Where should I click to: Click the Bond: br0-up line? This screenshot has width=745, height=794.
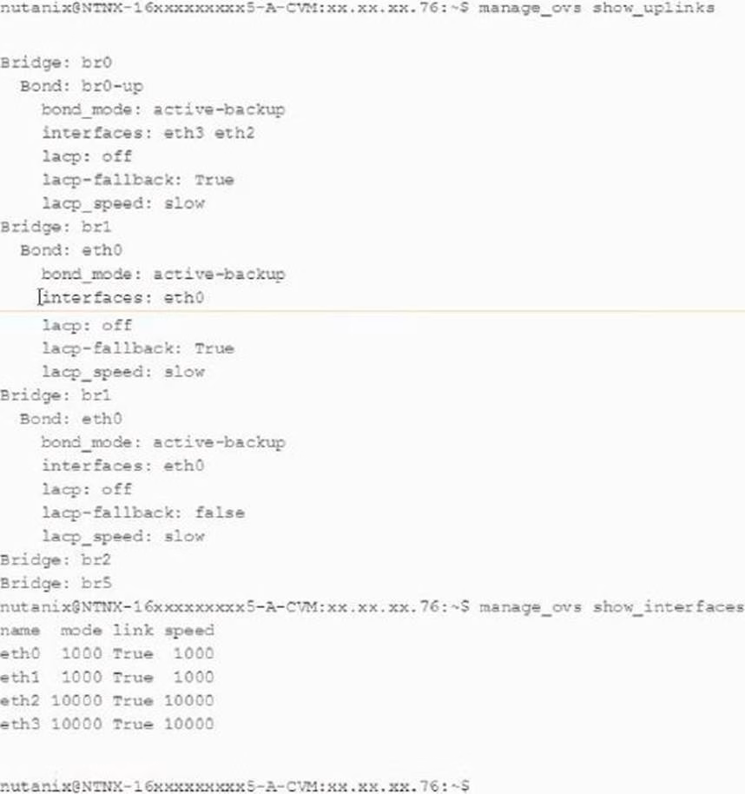pos(82,86)
